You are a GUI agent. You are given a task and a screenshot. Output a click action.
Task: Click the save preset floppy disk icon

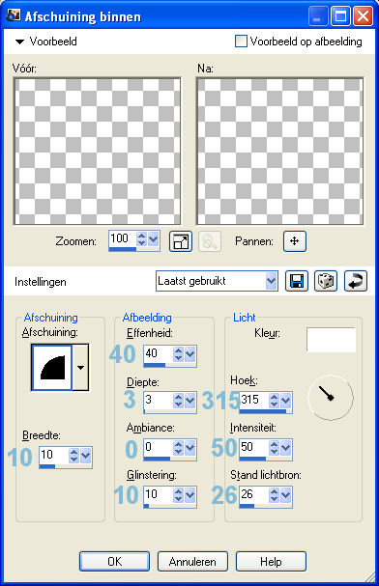[x=297, y=281]
